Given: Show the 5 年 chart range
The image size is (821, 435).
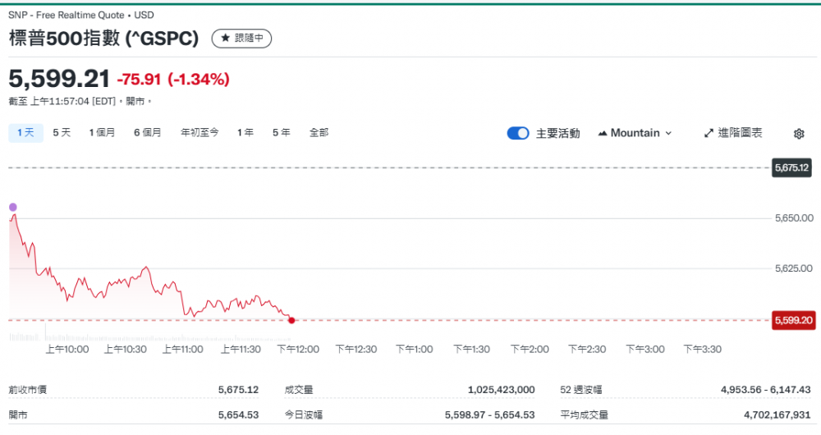Looking at the screenshot, I should point(281,132).
